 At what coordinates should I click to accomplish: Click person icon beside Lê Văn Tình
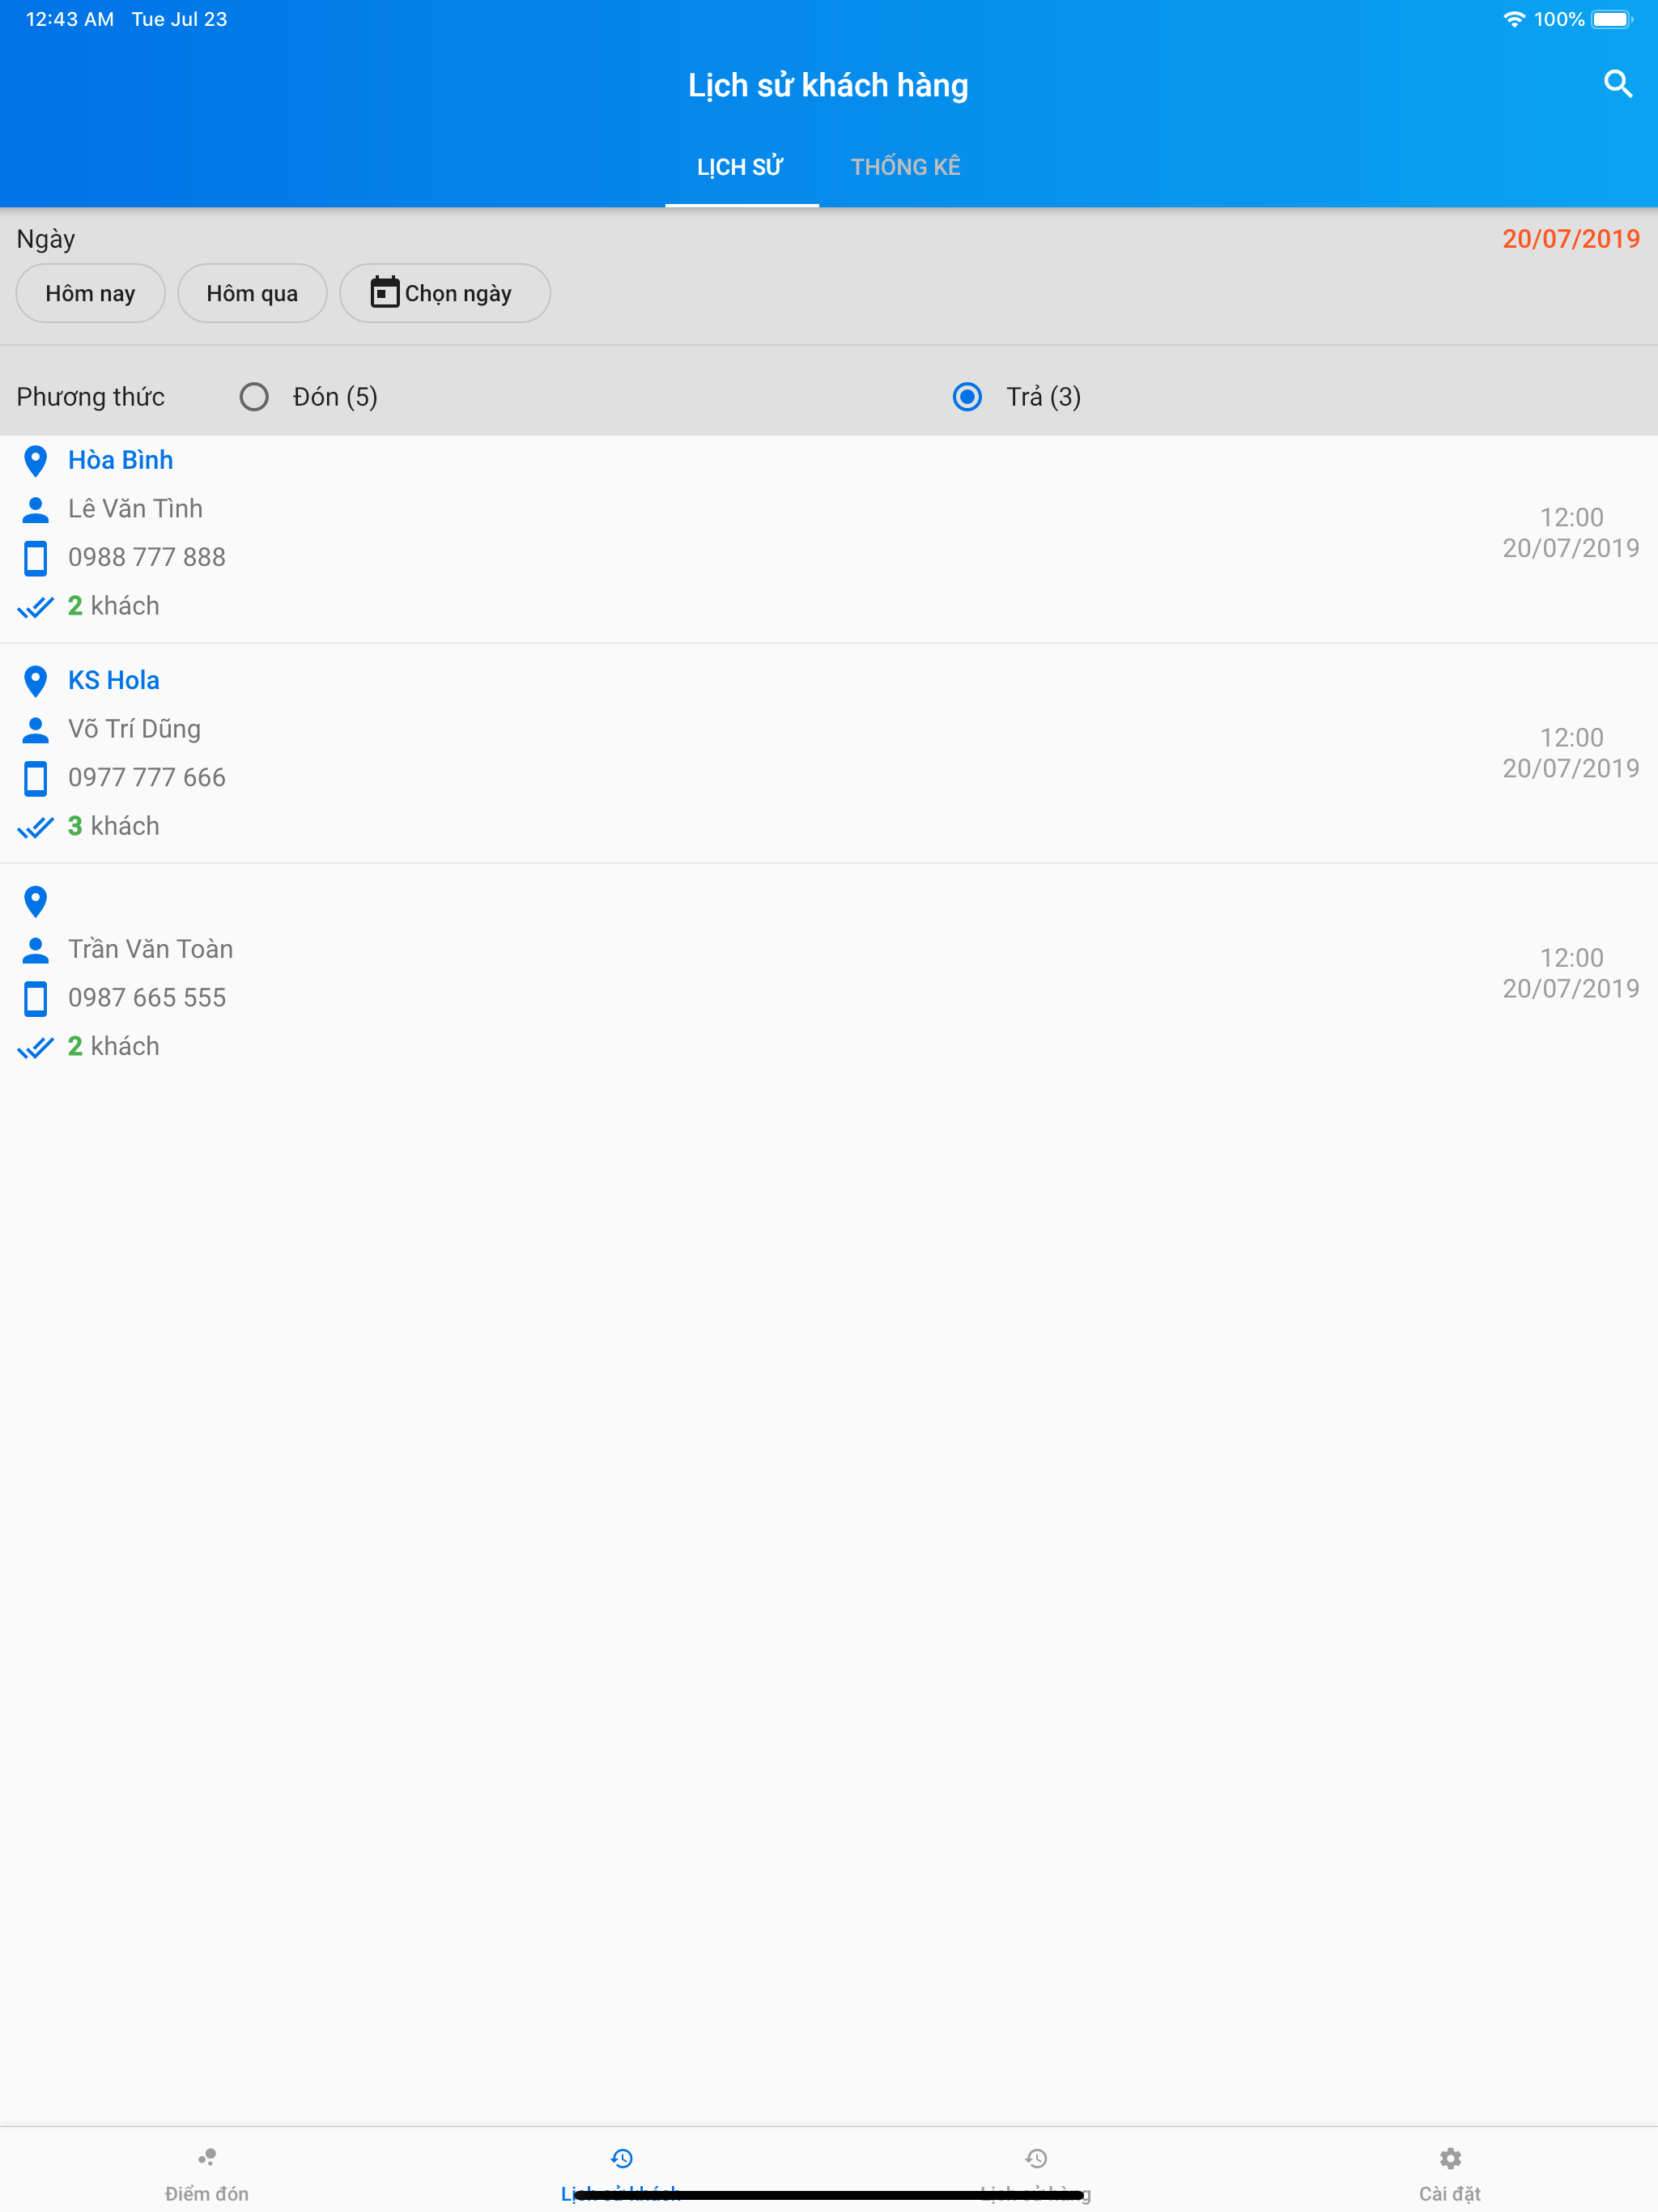coord(36,510)
